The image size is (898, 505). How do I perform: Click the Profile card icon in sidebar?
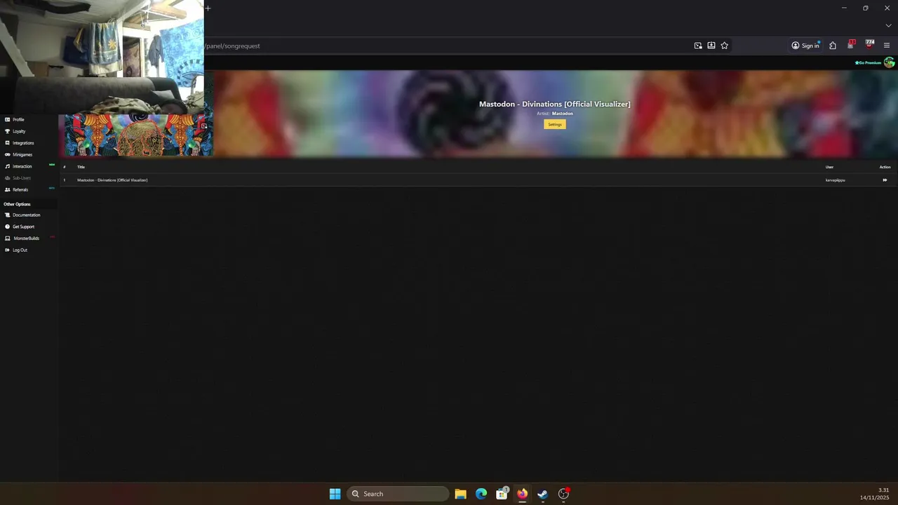coord(7,119)
